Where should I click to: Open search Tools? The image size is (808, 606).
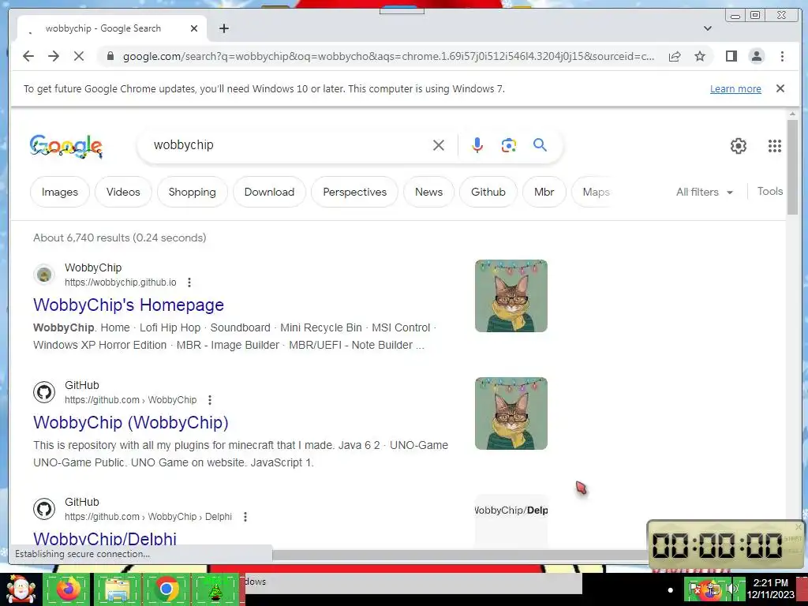(770, 191)
